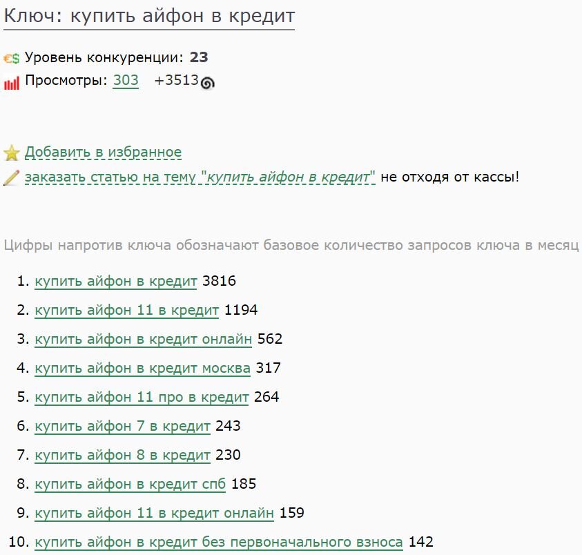Open keyword 'купить айфон в кредит' link
The height and width of the screenshot is (555, 582).
click(116, 282)
